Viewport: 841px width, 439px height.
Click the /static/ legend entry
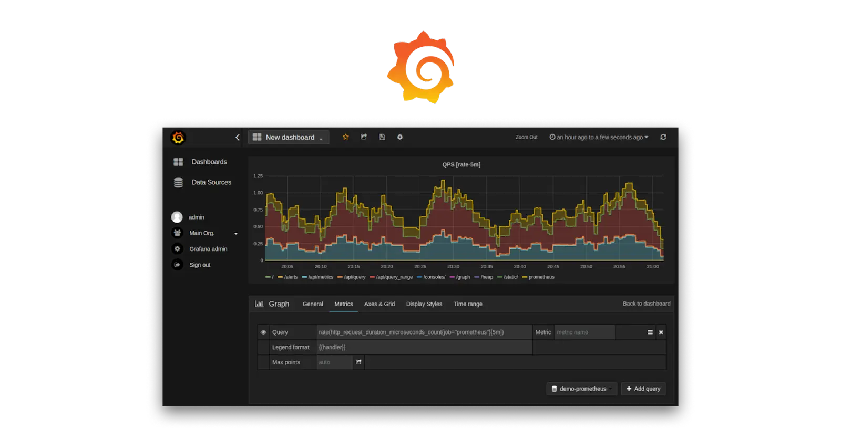point(508,277)
